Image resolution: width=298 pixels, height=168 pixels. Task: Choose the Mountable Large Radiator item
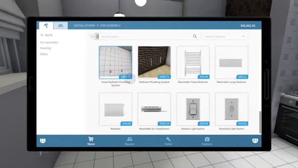click(x=231, y=62)
